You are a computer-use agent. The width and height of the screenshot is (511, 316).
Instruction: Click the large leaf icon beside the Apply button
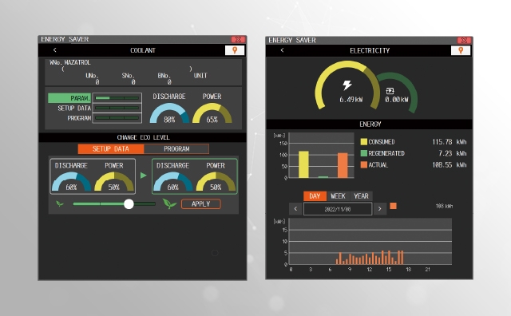click(x=169, y=203)
